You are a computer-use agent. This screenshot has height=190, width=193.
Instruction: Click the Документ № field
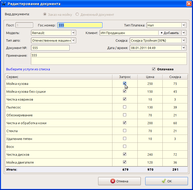coord(50,48)
